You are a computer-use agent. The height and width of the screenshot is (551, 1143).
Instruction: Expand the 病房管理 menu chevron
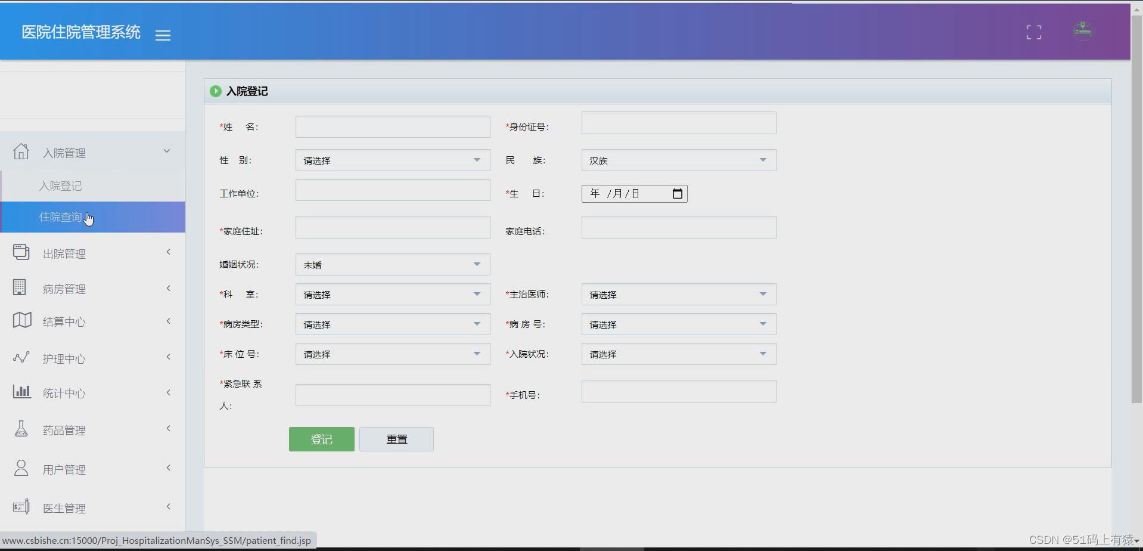coord(169,288)
